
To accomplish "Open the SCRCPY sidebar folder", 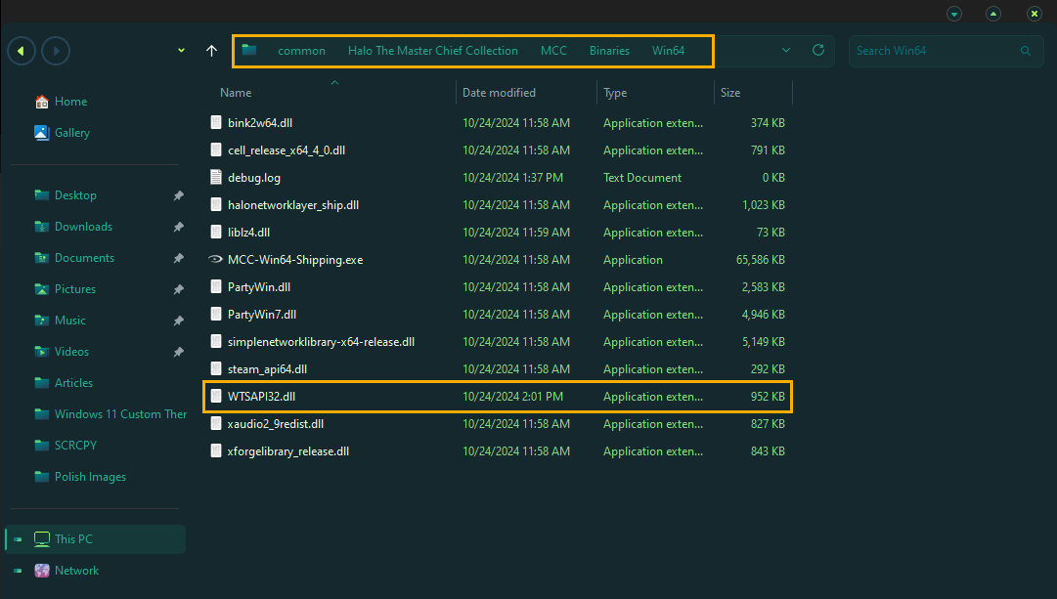I will point(75,446).
